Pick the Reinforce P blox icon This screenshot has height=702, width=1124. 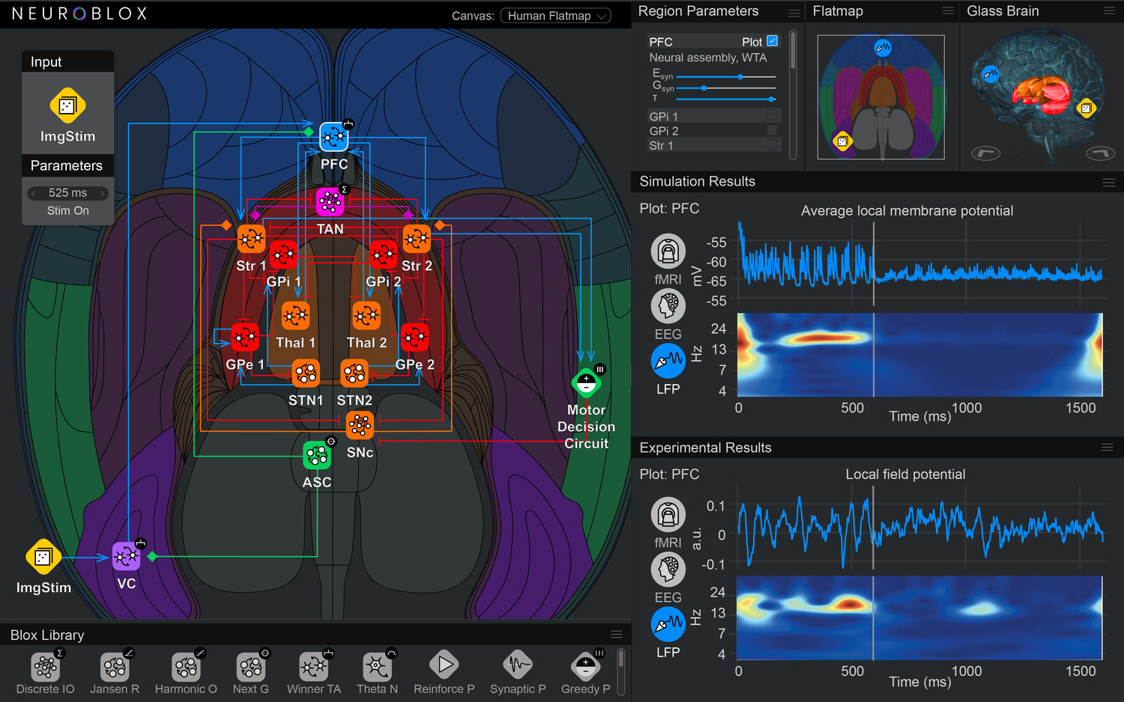tap(444, 665)
